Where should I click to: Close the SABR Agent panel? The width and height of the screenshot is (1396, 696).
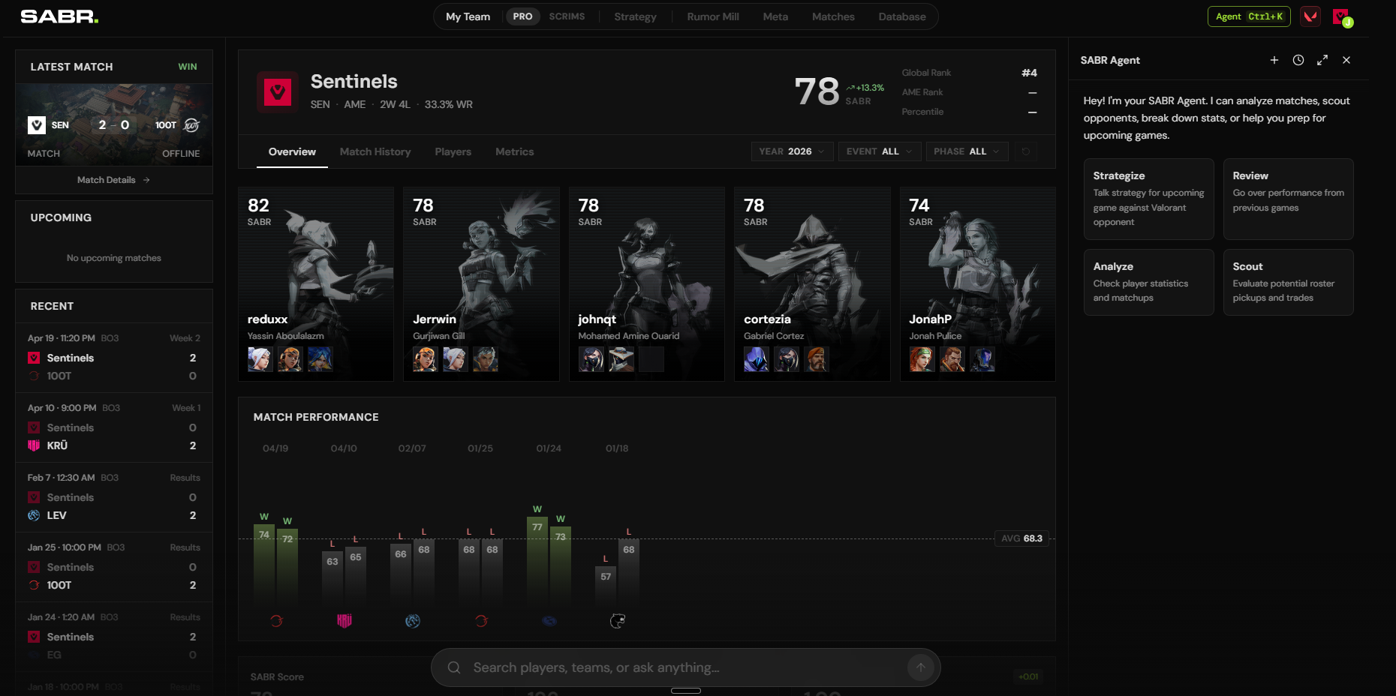(1346, 60)
